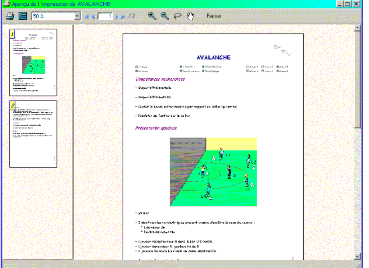Image resolution: width=369 pixels, height=268 pixels.
Task: Select the hand pan tool
Action: [x=190, y=16]
